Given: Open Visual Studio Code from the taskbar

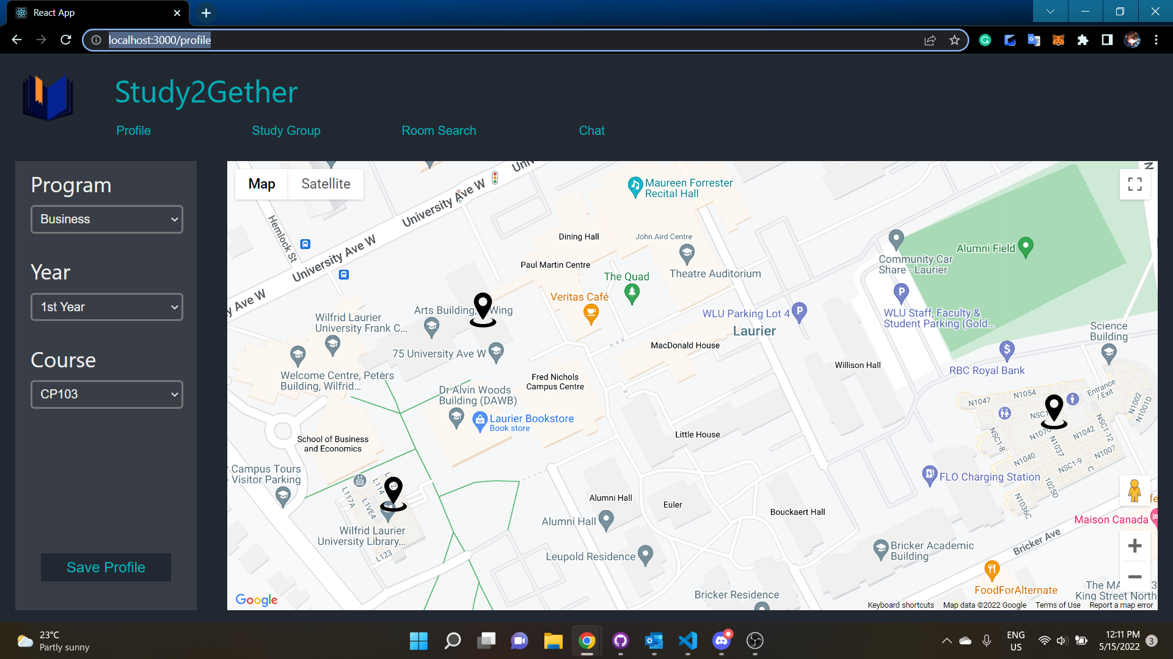Looking at the screenshot, I should click(687, 641).
